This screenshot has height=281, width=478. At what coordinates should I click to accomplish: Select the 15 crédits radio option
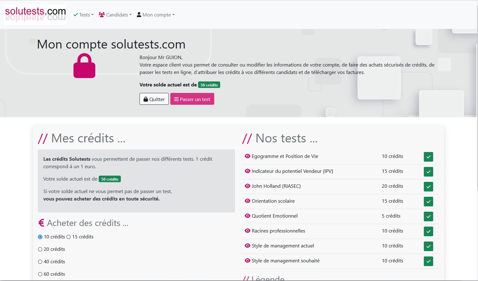pyautogui.click(x=69, y=237)
